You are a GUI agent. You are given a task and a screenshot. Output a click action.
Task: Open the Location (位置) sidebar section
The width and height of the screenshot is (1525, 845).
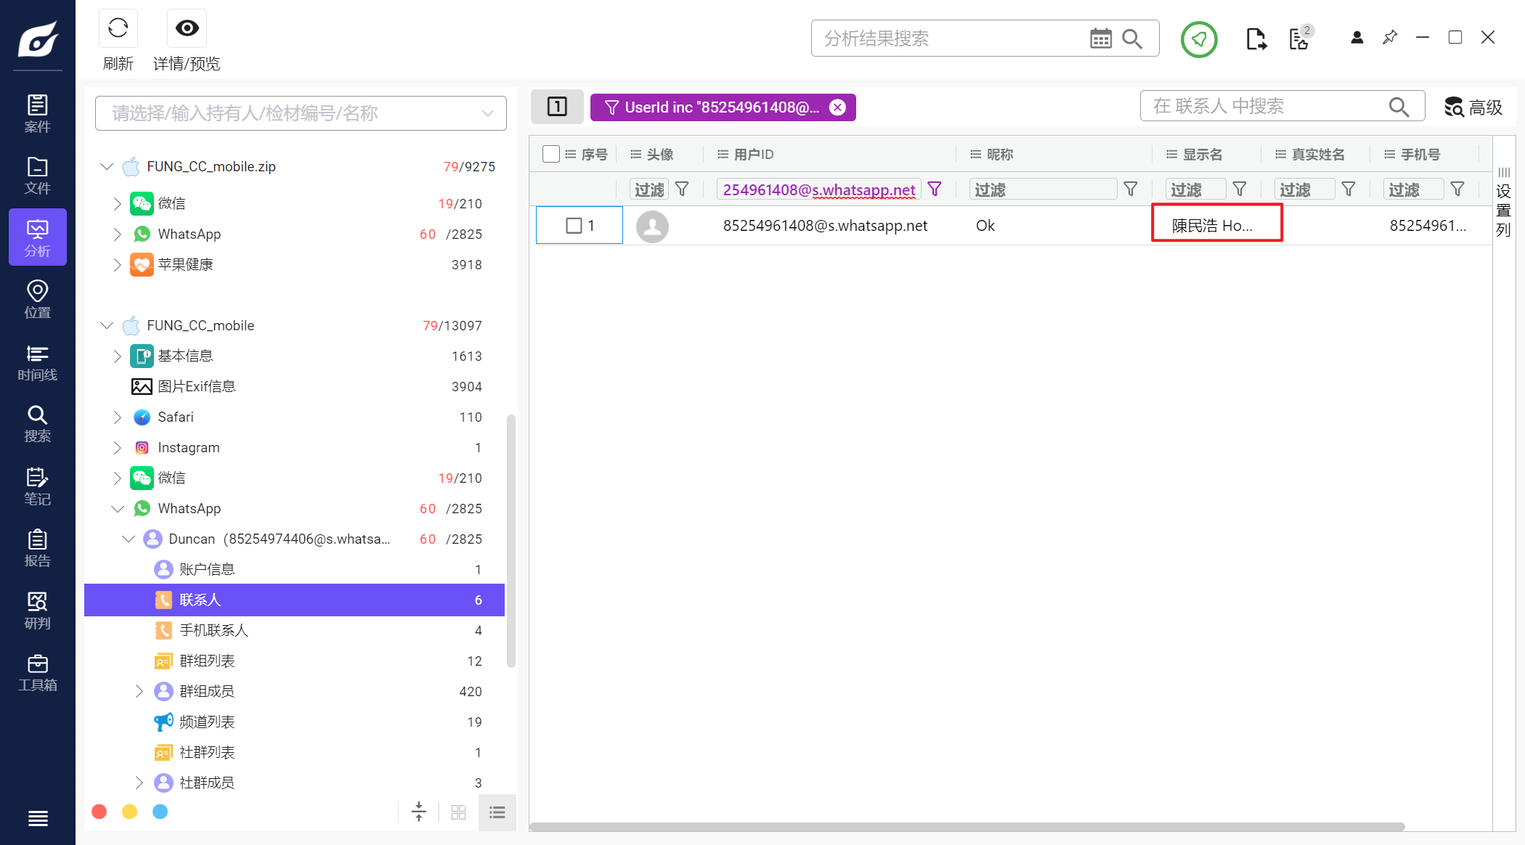pos(37,299)
